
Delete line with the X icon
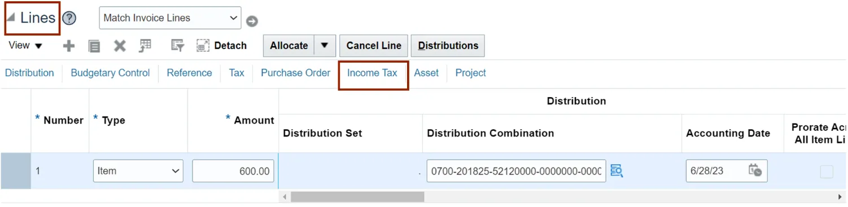120,46
